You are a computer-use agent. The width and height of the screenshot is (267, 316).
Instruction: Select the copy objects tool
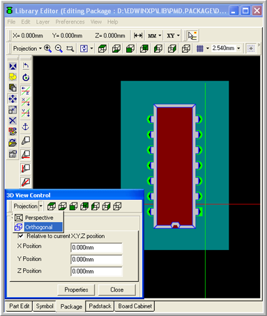[13, 88]
